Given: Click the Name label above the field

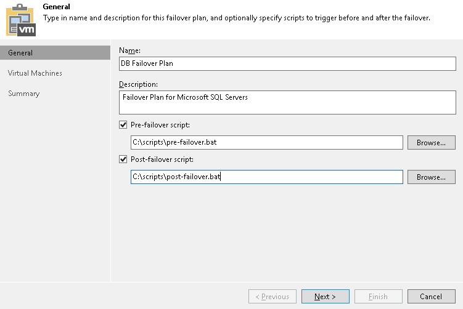Looking at the screenshot, I should tap(130, 49).
